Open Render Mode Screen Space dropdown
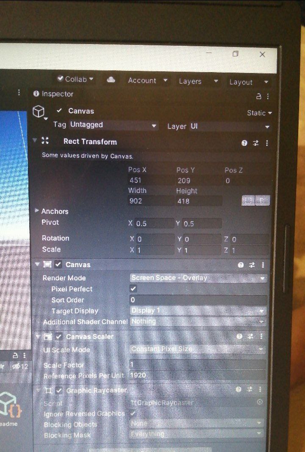This screenshot has width=305, height=452. (x=198, y=278)
